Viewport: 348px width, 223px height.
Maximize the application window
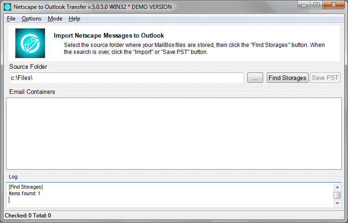click(x=316, y=5)
